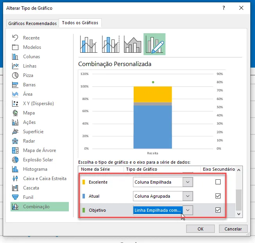Select the Clustered Column-Line on Secondary Axis icon
Image resolution: width=255 pixels, height=243 pixels.
111,44
